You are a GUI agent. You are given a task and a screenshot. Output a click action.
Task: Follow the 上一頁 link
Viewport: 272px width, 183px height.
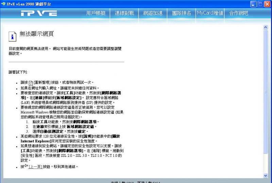click(x=35, y=167)
